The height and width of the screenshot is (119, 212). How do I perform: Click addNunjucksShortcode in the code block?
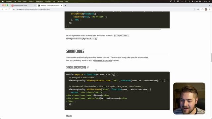coord(98,81)
